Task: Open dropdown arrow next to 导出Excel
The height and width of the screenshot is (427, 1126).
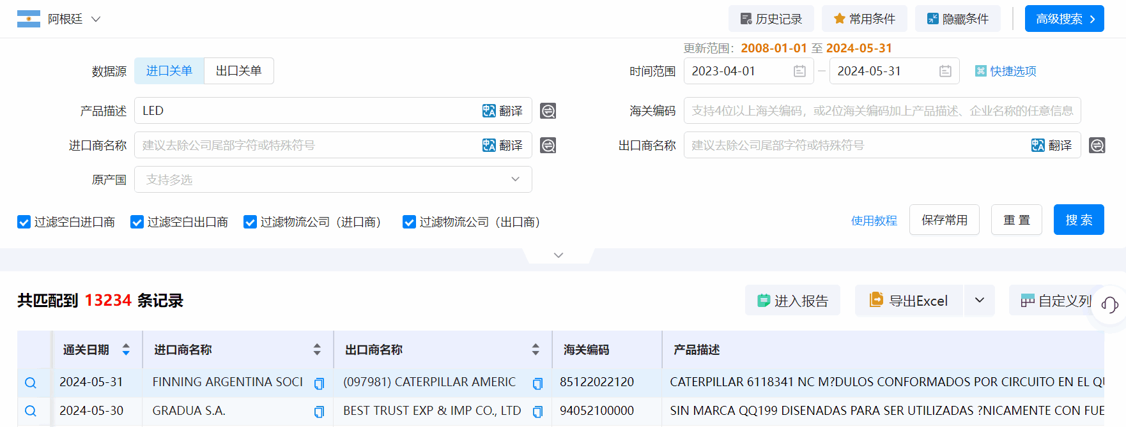Action: (x=979, y=301)
